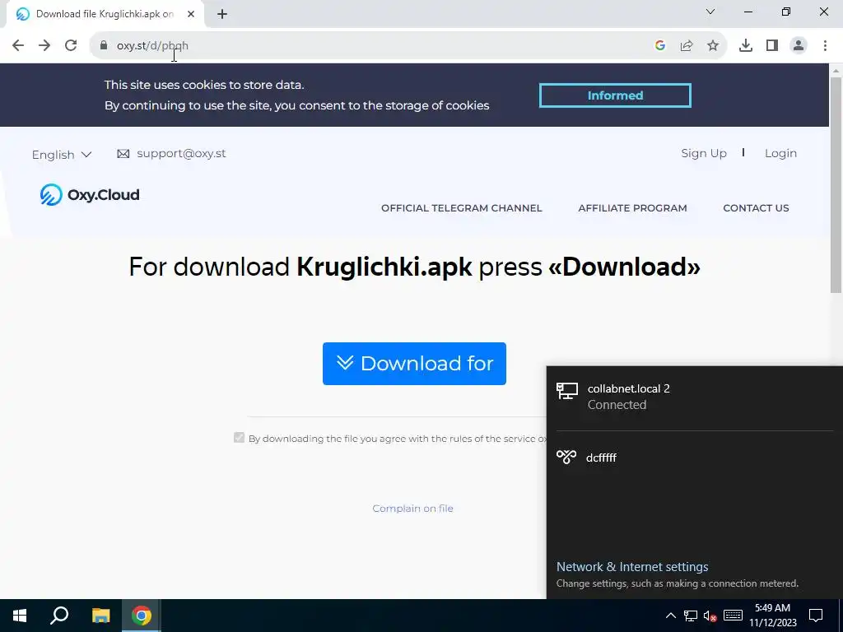Click the browser forward arrow

44,46
